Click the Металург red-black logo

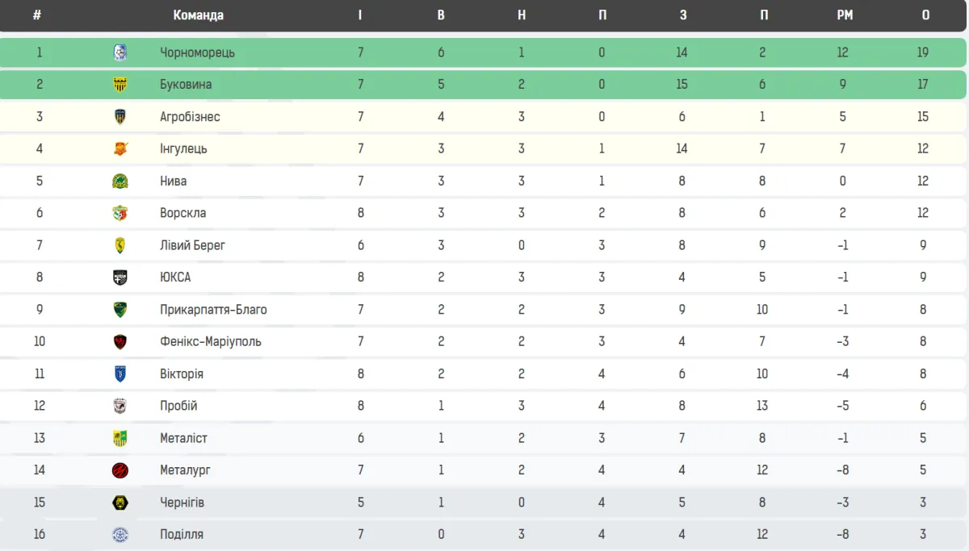coord(120,470)
